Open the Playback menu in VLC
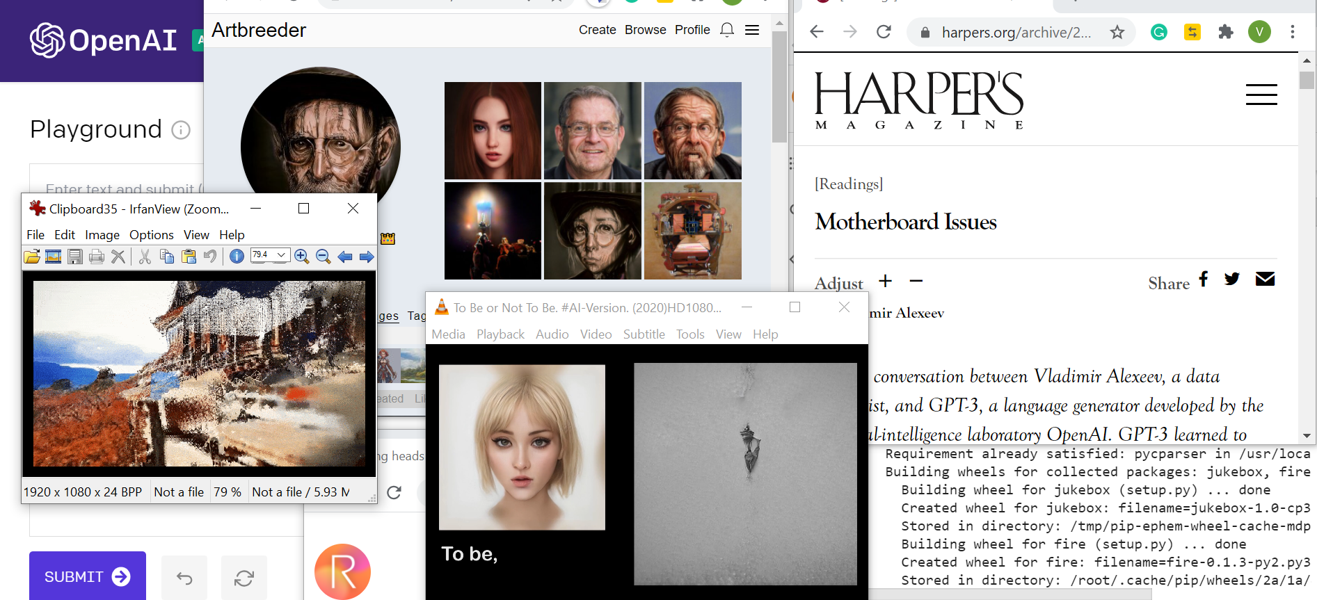 [500, 334]
